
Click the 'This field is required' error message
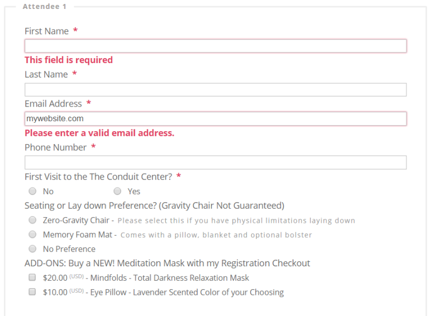(x=69, y=60)
